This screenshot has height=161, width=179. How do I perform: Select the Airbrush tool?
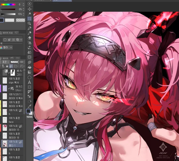[29, 43]
